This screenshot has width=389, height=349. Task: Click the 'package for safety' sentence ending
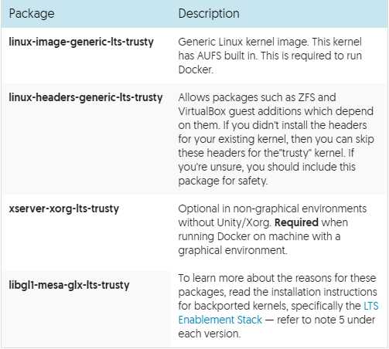pos(223,181)
